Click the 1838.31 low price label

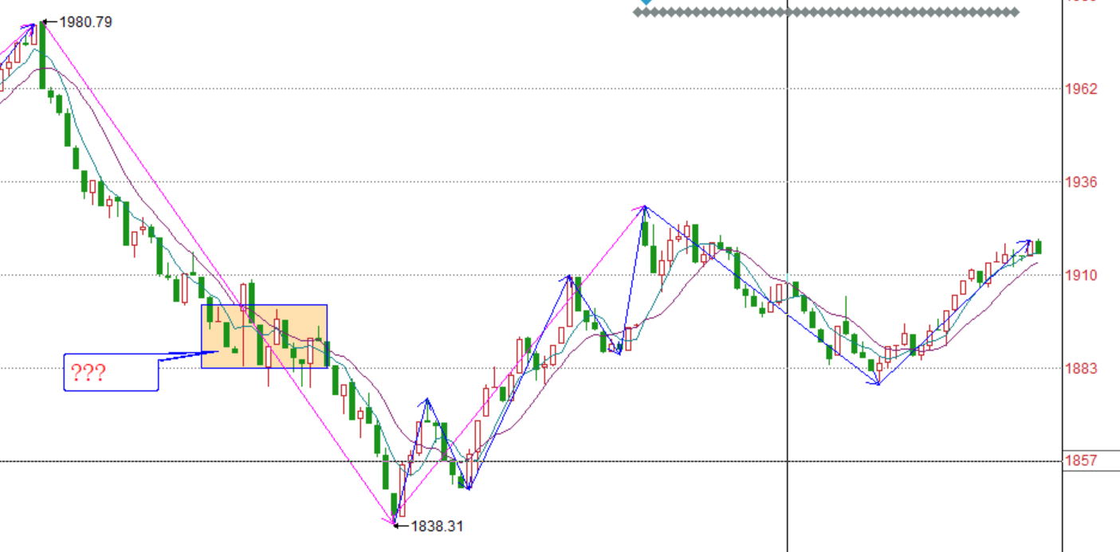[436, 526]
